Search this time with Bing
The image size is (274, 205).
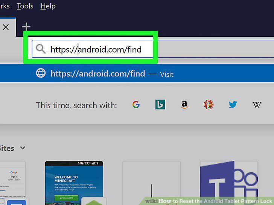[x=160, y=104]
